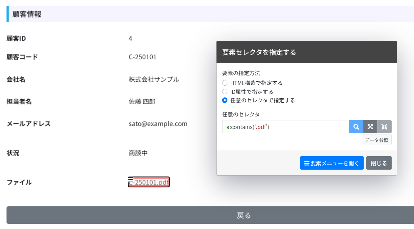Click the '要素の指定方法' label in dialog

pos(241,73)
